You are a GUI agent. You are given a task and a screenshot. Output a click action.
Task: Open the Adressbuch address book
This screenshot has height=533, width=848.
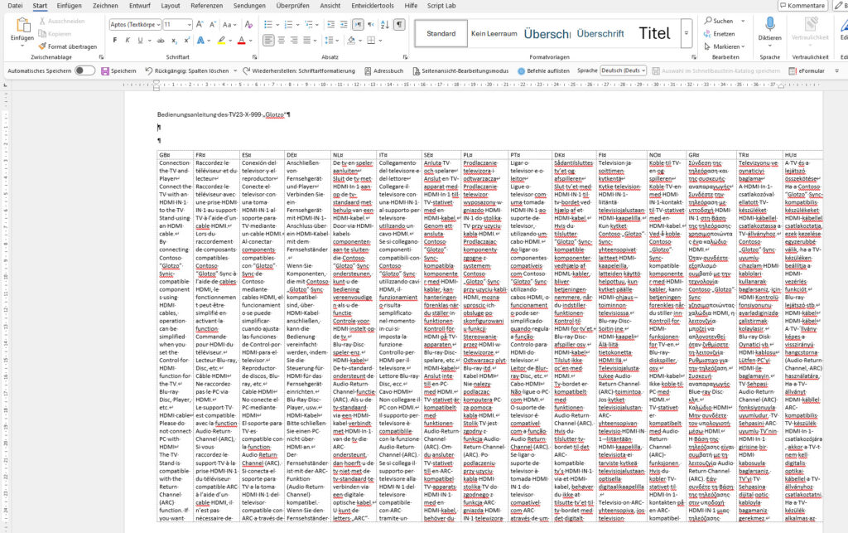(x=383, y=71)
